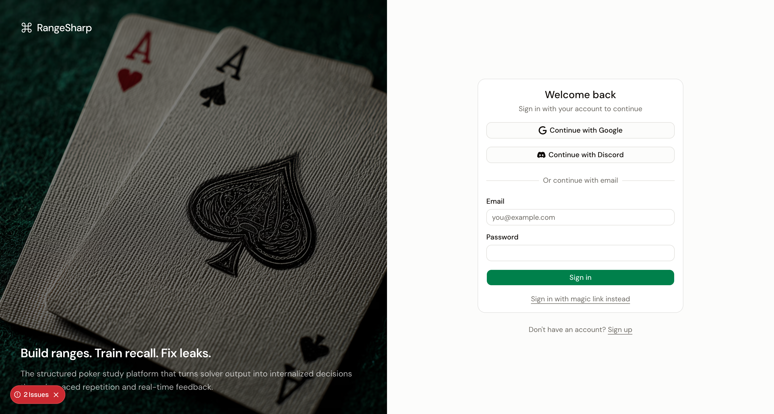Click the Welcome back heading
This screenshot has height=414, width=774.
(x=580, y=95)
